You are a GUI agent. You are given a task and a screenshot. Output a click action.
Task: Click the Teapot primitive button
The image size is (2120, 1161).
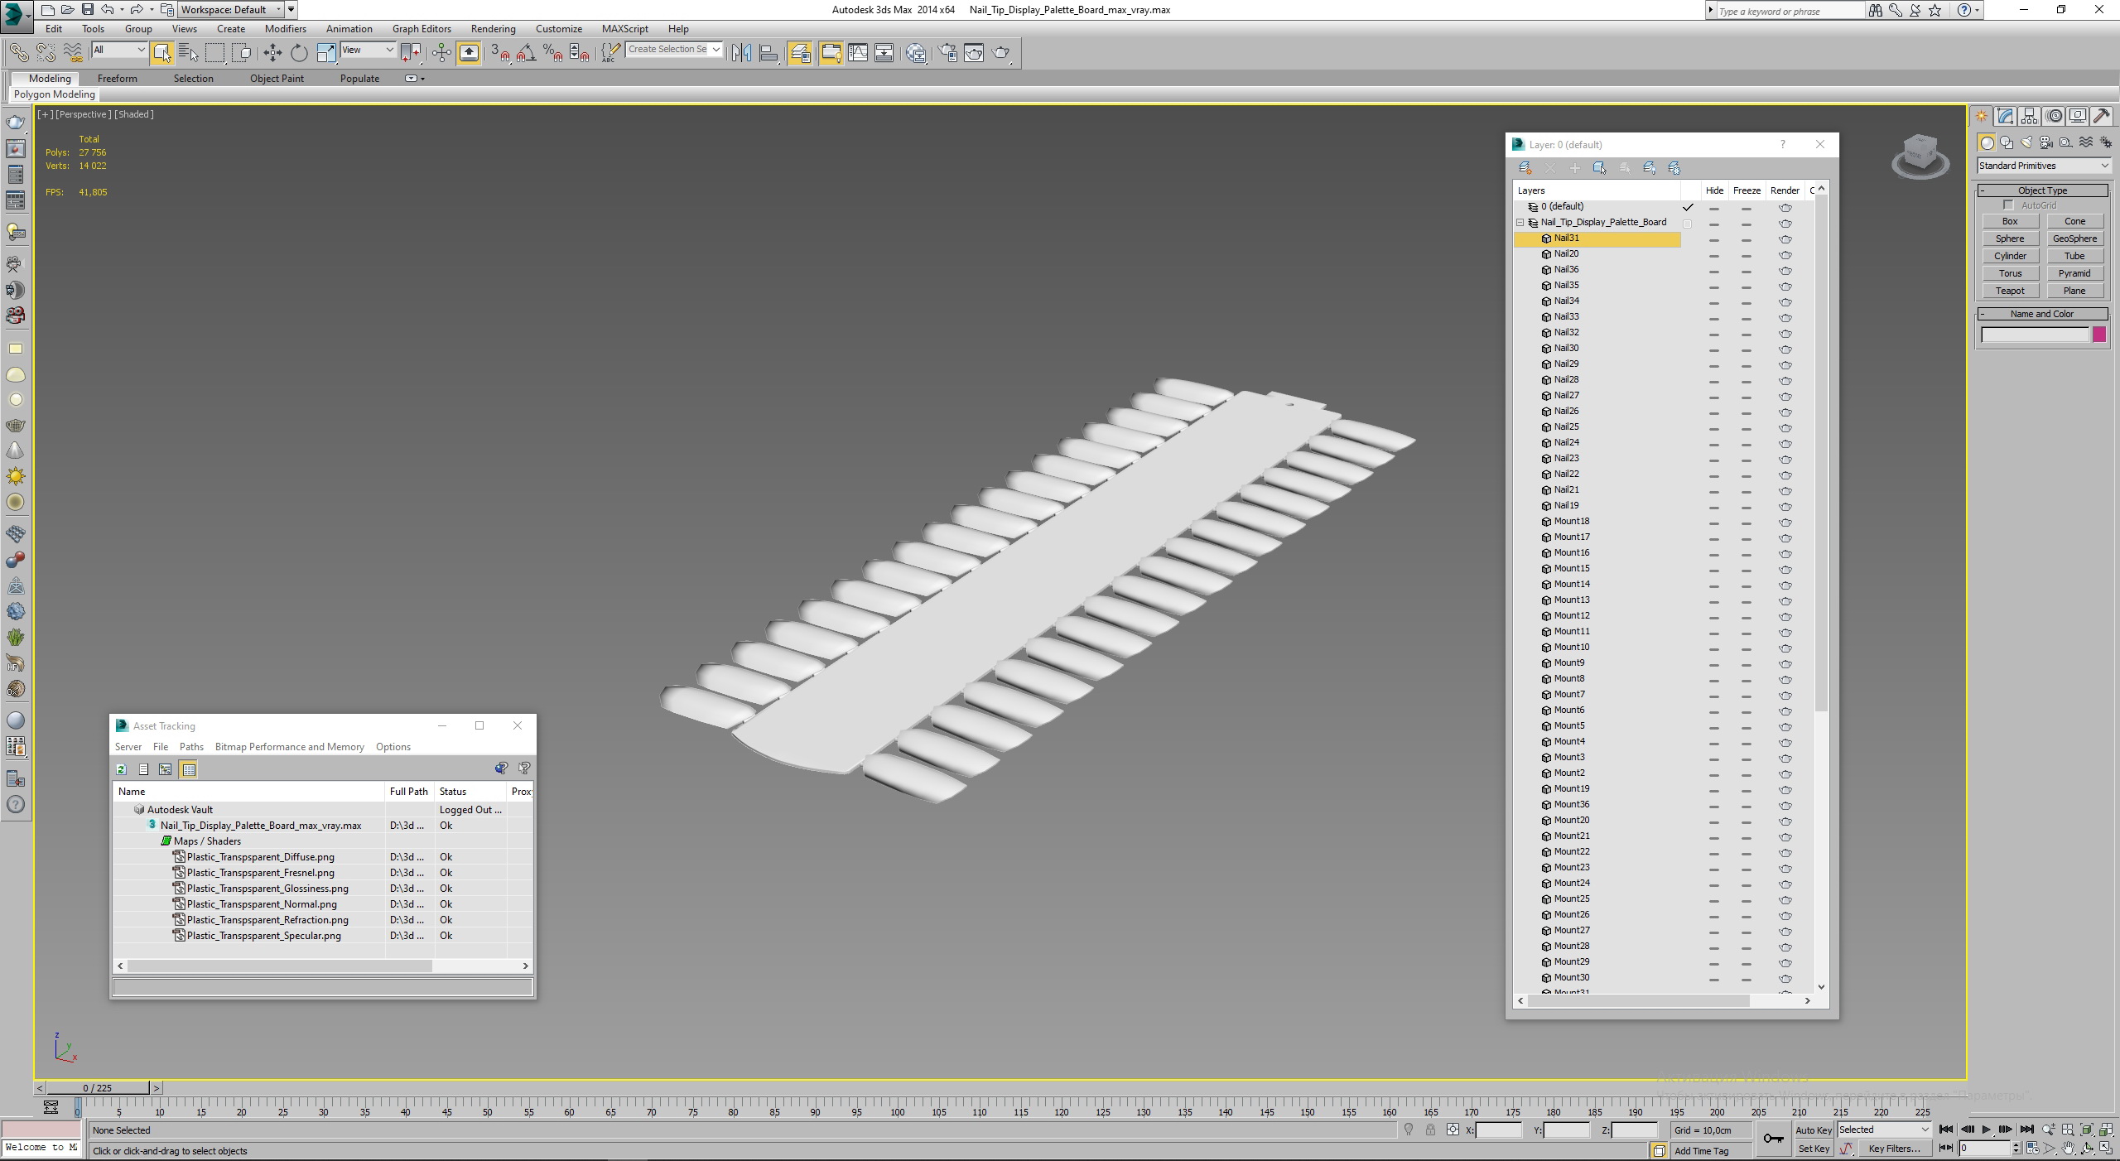click(x=2010, y=291)
